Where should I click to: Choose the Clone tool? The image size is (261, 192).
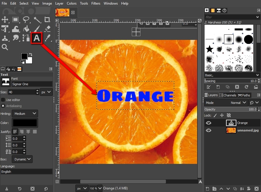[5, 38]
